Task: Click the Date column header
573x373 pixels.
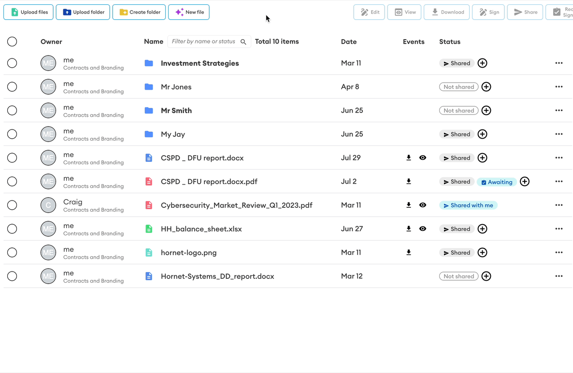Action: (349, 42)
